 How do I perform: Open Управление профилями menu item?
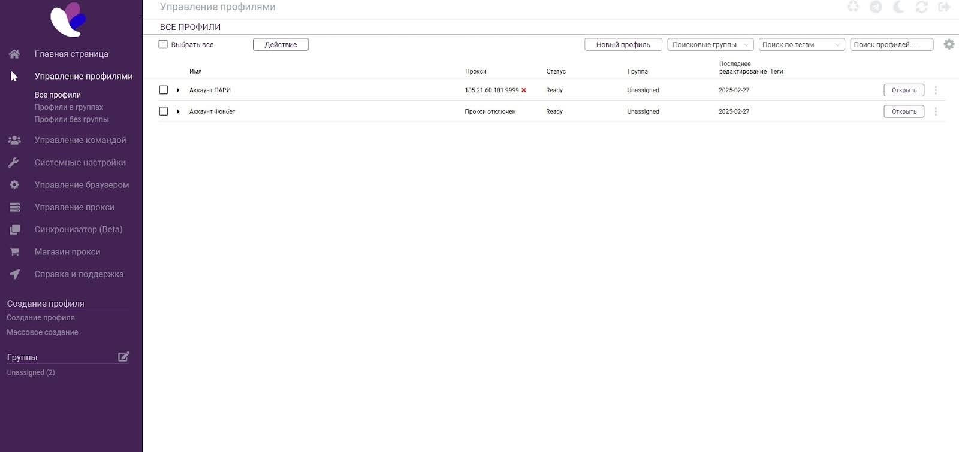coord(83,76)
